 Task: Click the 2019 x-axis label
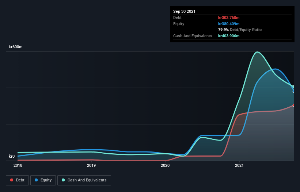pyautogui.click(x=91, y=165)
